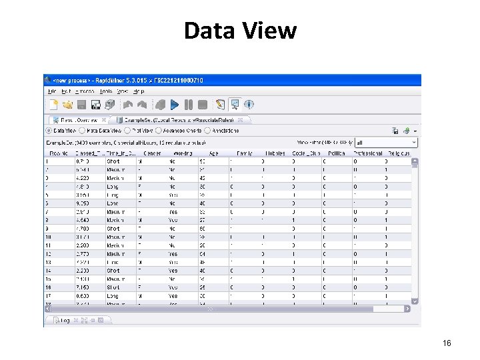The image size is (480, 360).
Task: Select the Data View radio button
Action: click(49, 131)
